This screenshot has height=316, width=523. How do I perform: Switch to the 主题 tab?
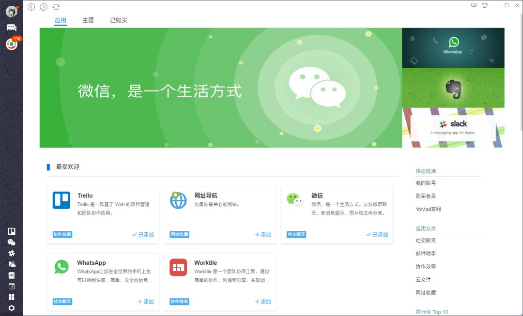(x=88, y=20)
